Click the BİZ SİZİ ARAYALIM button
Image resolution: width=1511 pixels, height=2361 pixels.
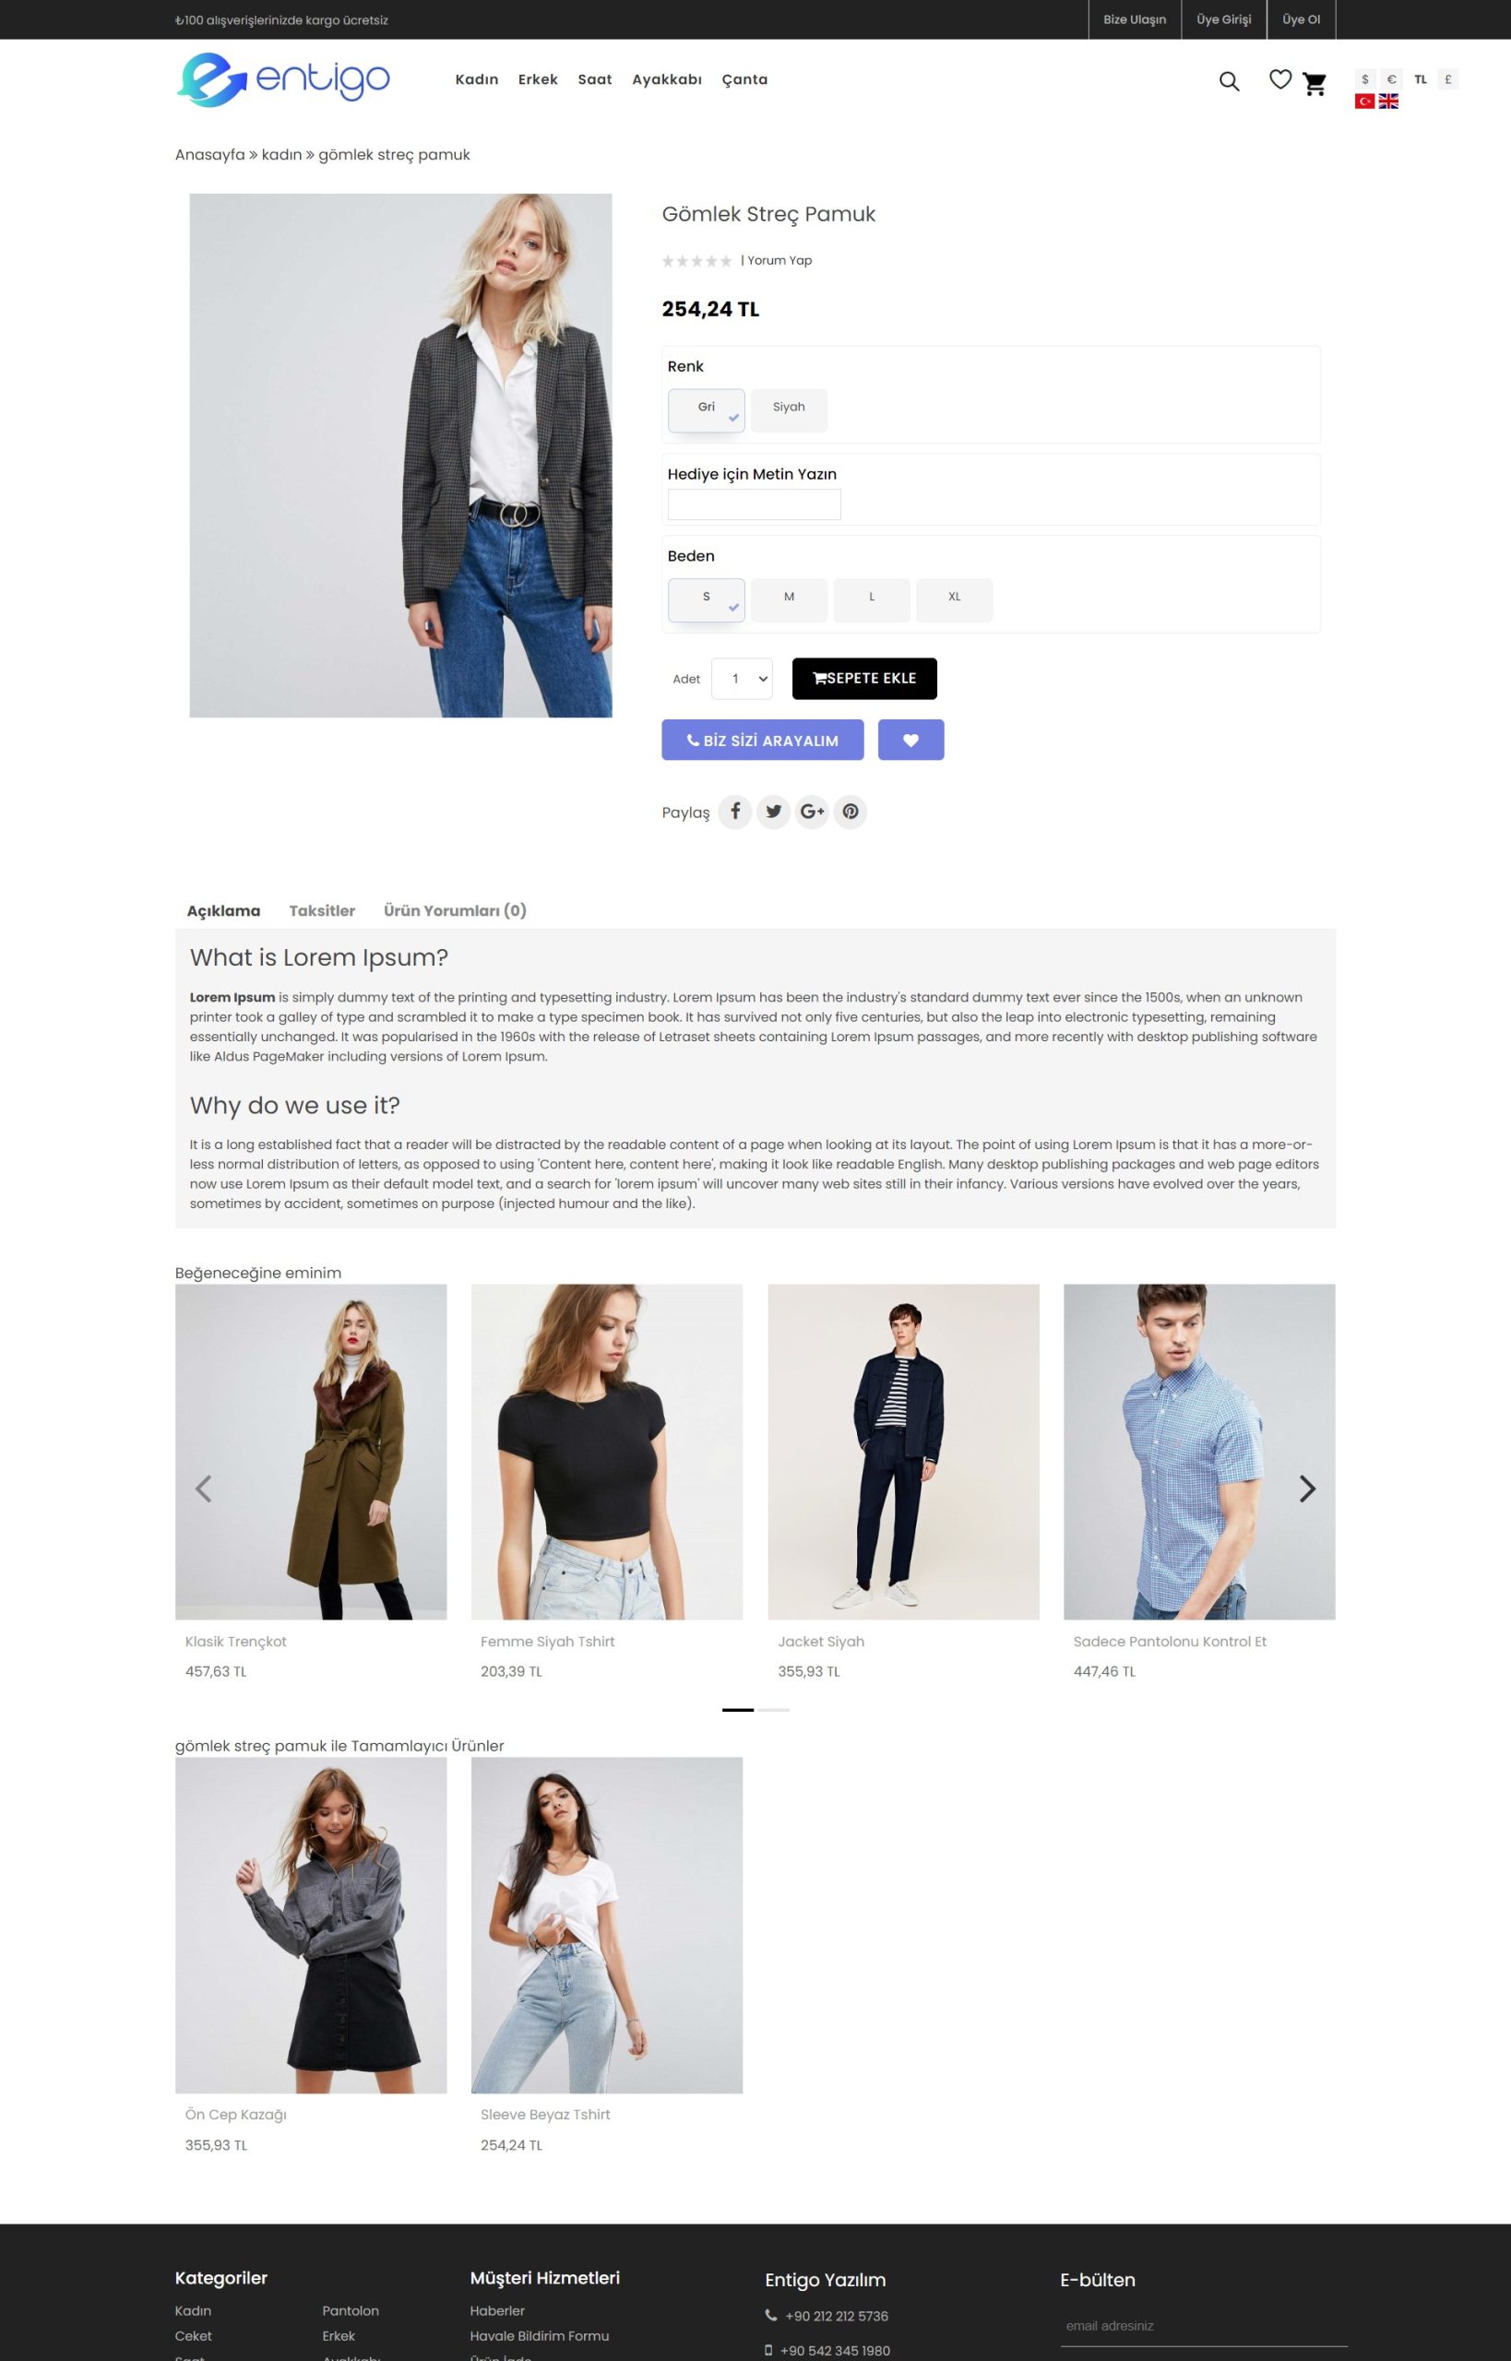[762, 740]
